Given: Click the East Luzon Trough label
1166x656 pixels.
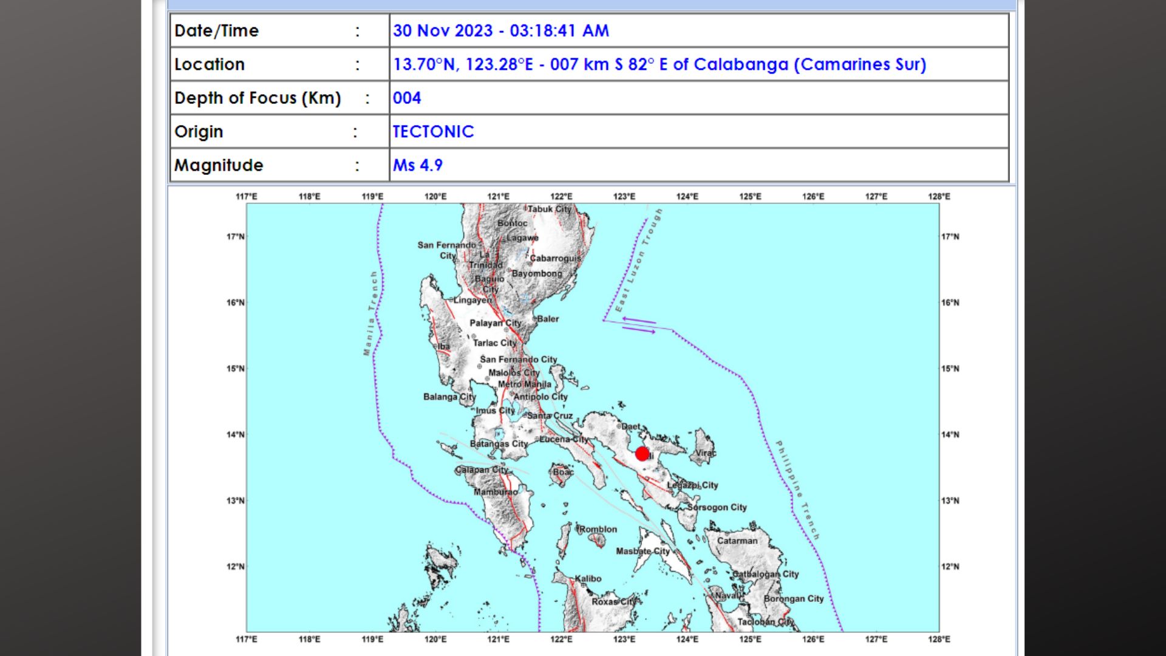Looking at the screenshot, I should click(x=639, y=261).
